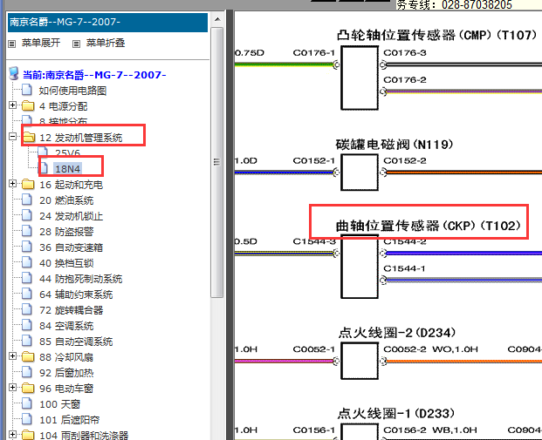
Task: Expand the 16 起动和充电 folder
Action: click(12, 183)
